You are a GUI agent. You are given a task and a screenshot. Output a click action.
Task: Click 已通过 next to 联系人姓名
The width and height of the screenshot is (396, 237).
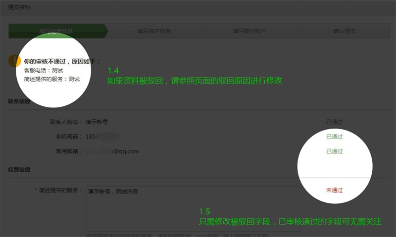point(335,122)
